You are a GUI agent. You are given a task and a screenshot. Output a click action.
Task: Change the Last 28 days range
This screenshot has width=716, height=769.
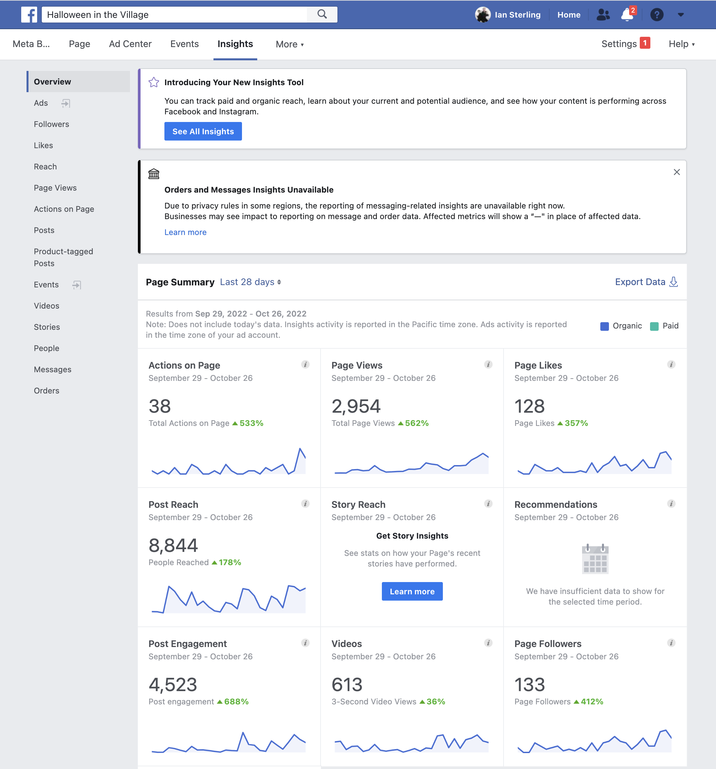coord(250,282)
